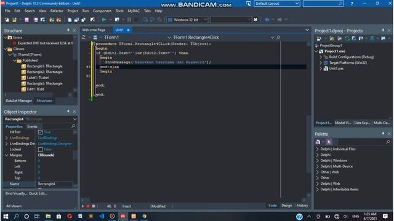The width and height of the screenshot is (394, 221).
Task: Click the IDE search box in title bar
Action: click(x=323, y=4)
